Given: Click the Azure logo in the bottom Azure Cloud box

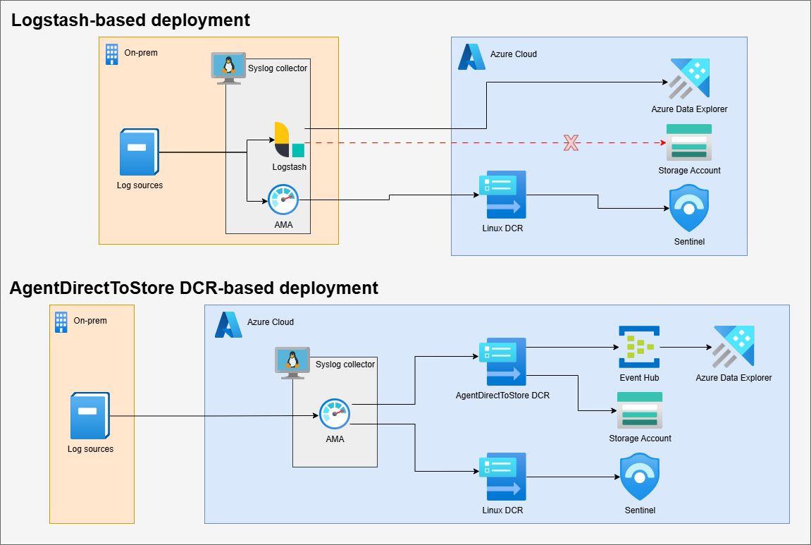Looking at the screenshot, I should point(228,324).
